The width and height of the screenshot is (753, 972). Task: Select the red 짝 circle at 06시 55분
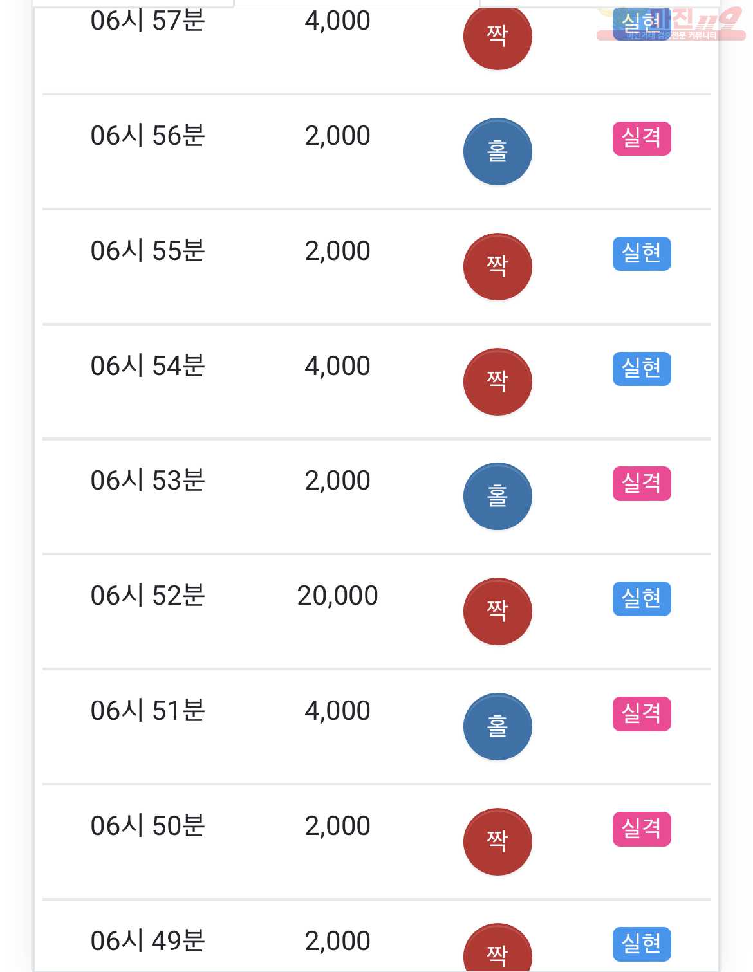click(x=497, y=267)
